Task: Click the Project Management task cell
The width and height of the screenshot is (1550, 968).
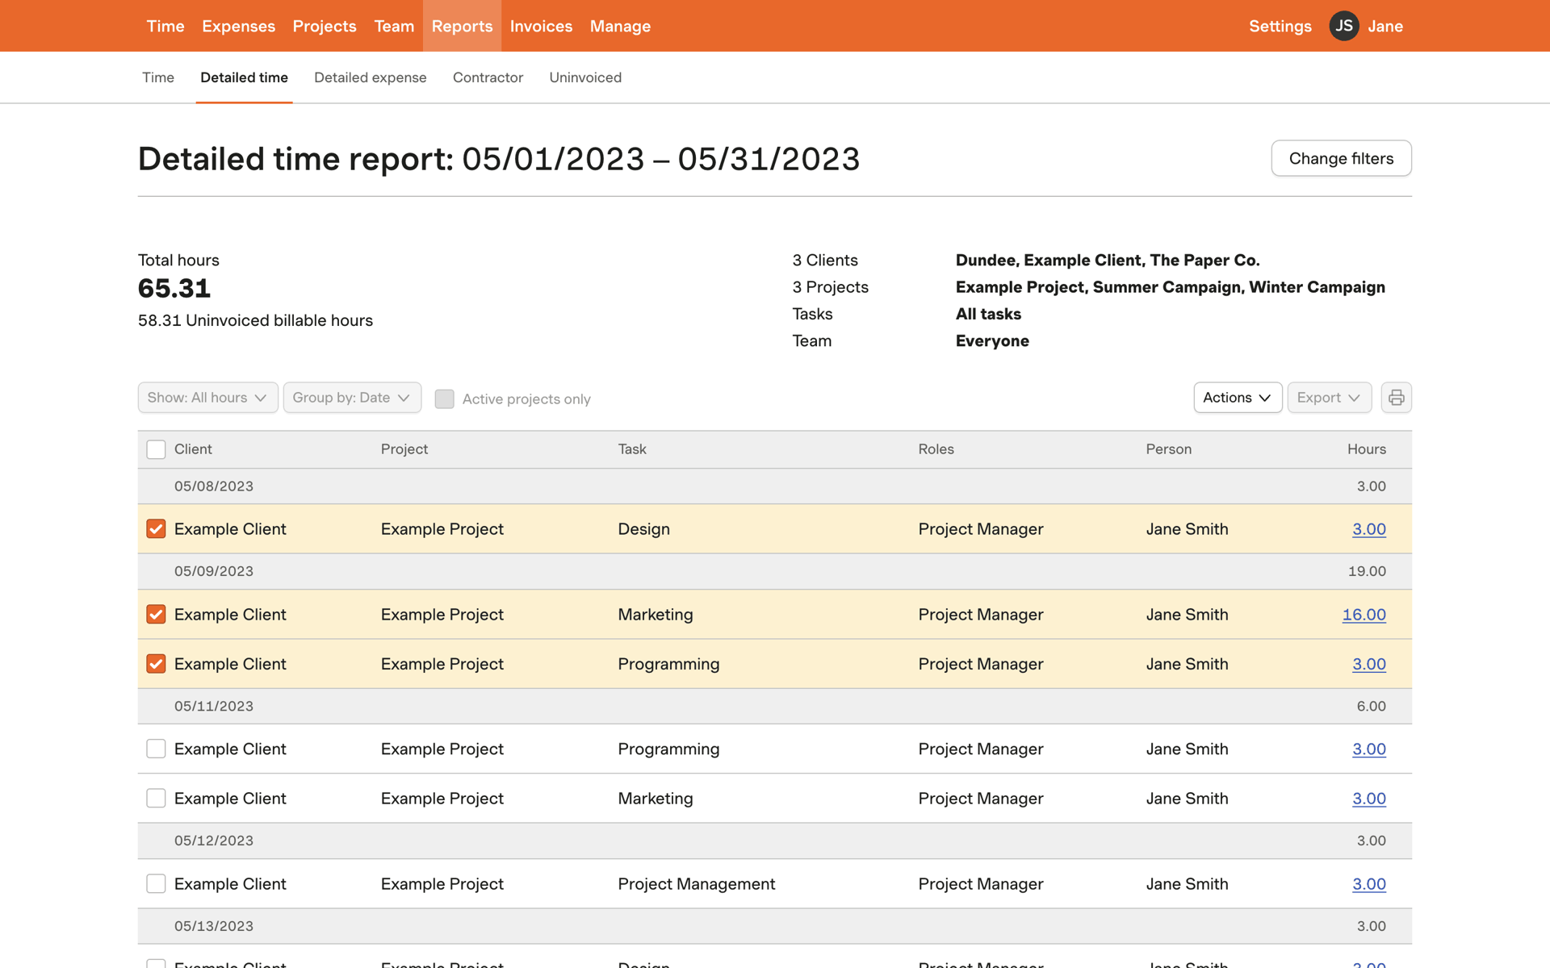Action: pyautogui.click(x=696, y=884)
